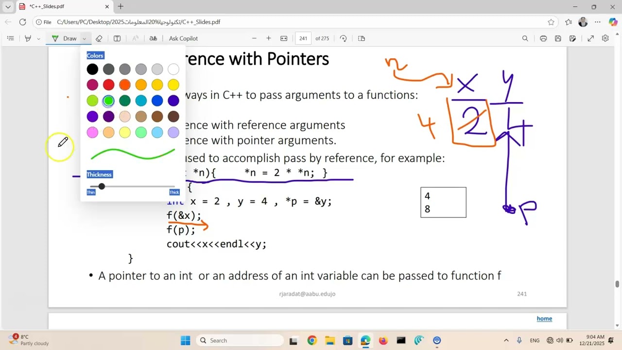Screen dimensions: 622x350
Task: Open PDF viewer settings gear
Action: pos(605,38)
